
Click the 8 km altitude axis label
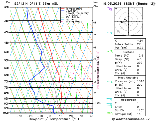point(95,23)
